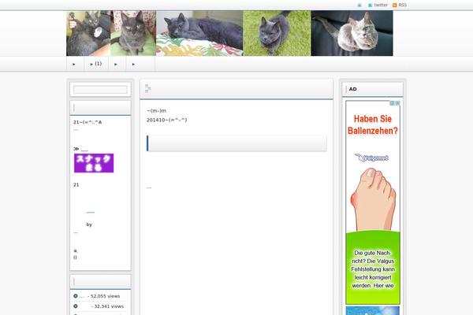The width and height of the screenshot is (473, 315).
Task: Open the navigation item marked (1)
Action: pos(96,64)
